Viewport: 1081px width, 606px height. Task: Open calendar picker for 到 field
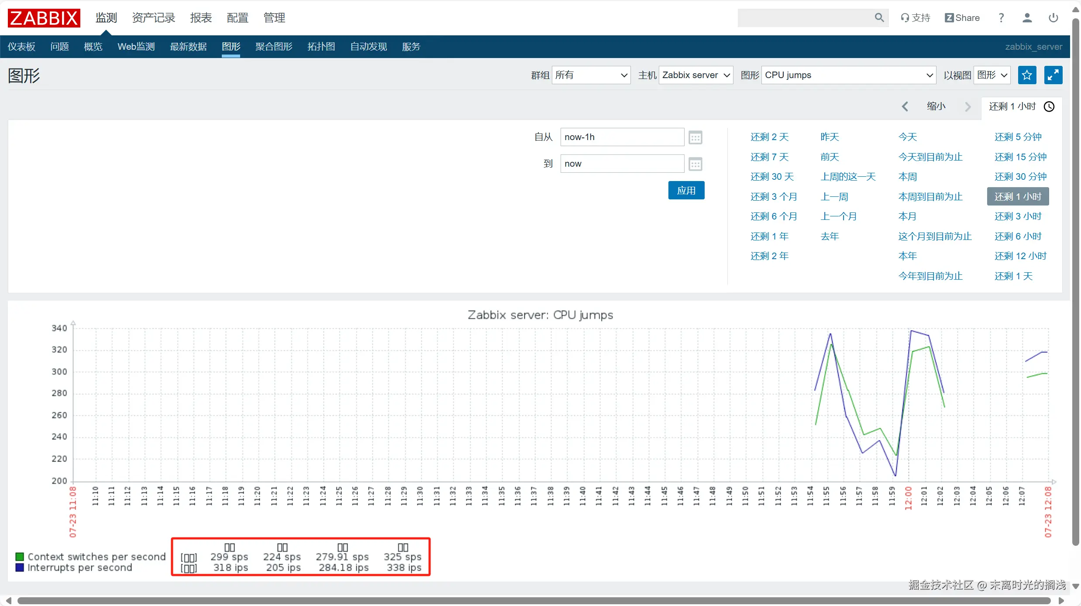[x=695, y=164]
